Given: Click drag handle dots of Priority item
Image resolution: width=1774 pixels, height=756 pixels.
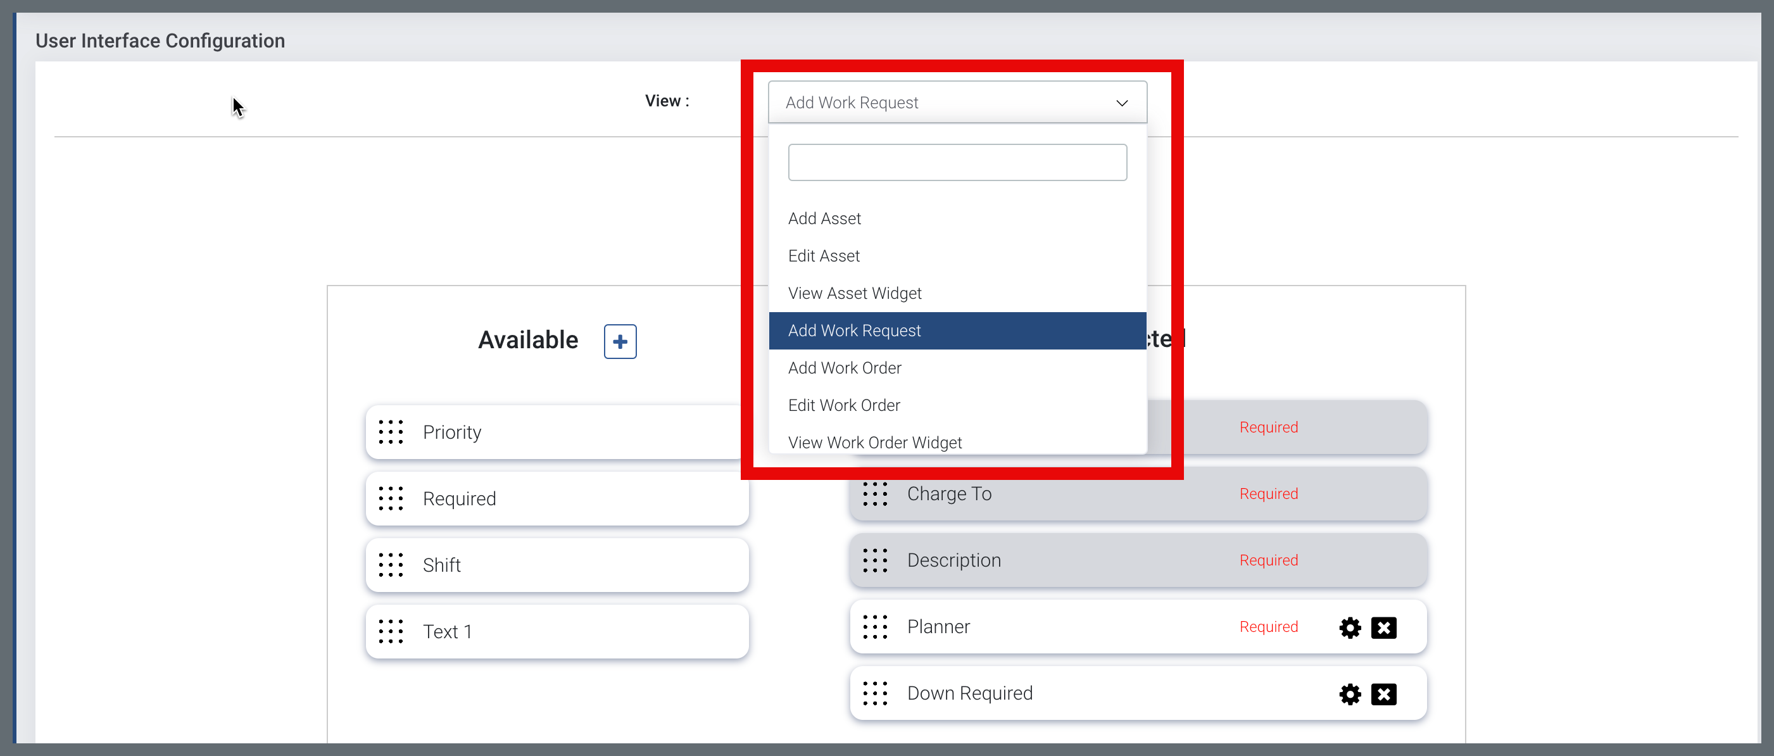Looking at the screenshot, I should click(391, 432).
